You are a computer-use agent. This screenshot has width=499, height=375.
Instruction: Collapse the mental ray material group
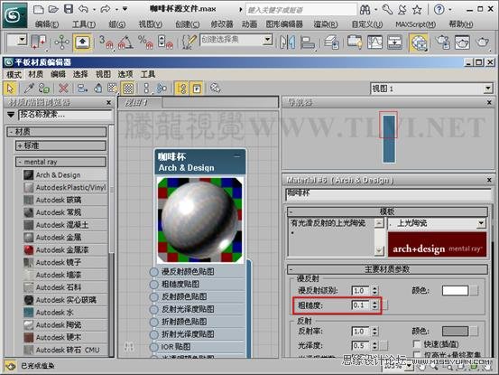[x=60, y=162]
